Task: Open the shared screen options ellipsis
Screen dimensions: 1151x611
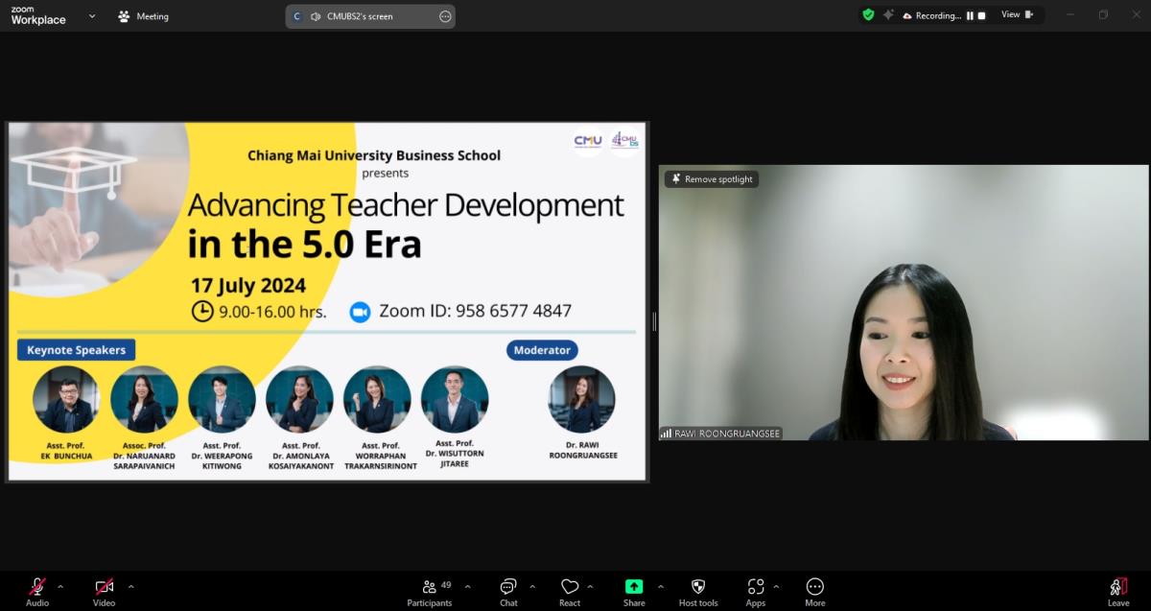Action: pos(445,16)
